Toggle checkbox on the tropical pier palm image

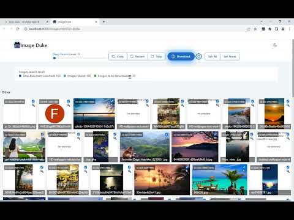[x=244, y=167]
